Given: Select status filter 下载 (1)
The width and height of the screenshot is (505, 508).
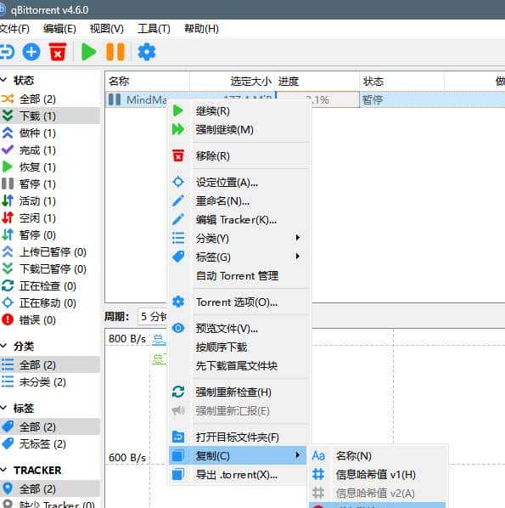Looking at the screenshot, I should click(50, 116).
